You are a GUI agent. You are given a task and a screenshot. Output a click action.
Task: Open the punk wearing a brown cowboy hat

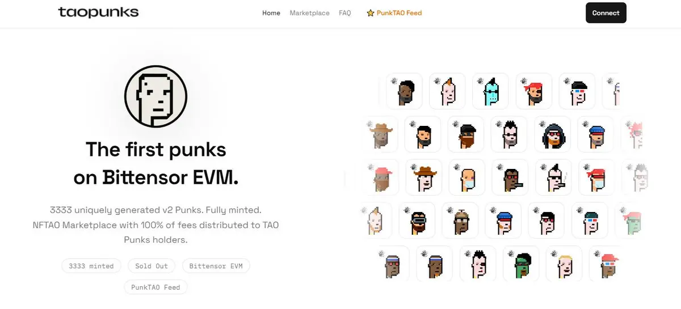(423, 177)
